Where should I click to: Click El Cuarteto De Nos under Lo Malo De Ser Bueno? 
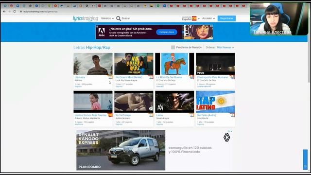[166, 80]
